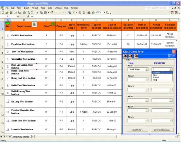Viewport: 181px width, 143px height.
Task: Click the Excel document icon beside File menu
Action: coord(3,8)
